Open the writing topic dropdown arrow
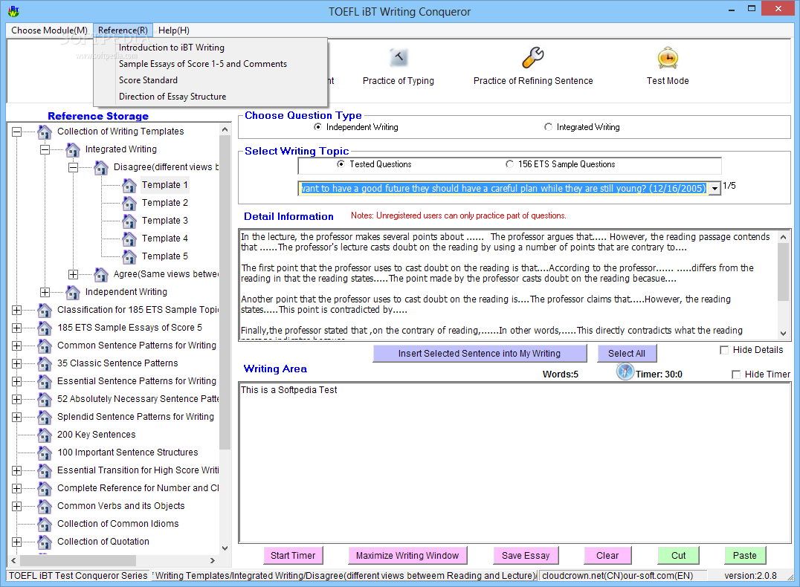The image size is (800, 587). tap(714, 189)
